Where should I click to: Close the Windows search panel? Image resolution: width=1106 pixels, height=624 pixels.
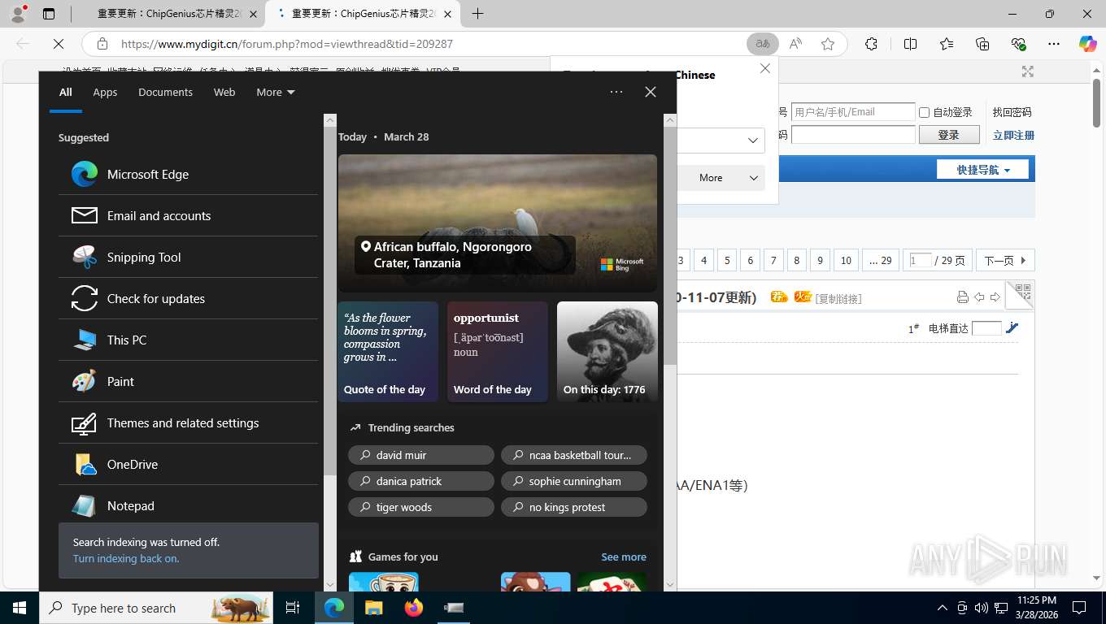651,92
